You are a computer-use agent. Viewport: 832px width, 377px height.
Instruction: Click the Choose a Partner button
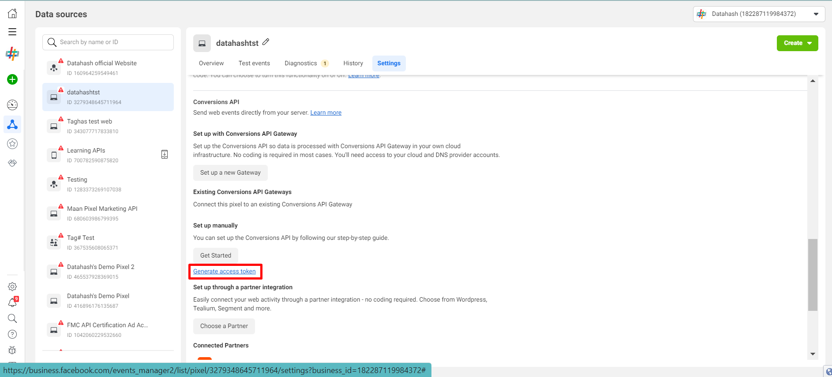point(224,326)
